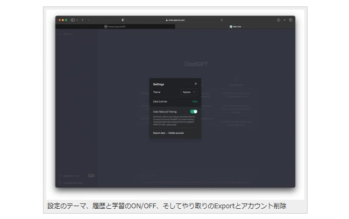The width and height of the screenshot is (349, 219).
Task: Close the Settings dialog with the X
Action: pyautogui.click(x=195, y=84)
